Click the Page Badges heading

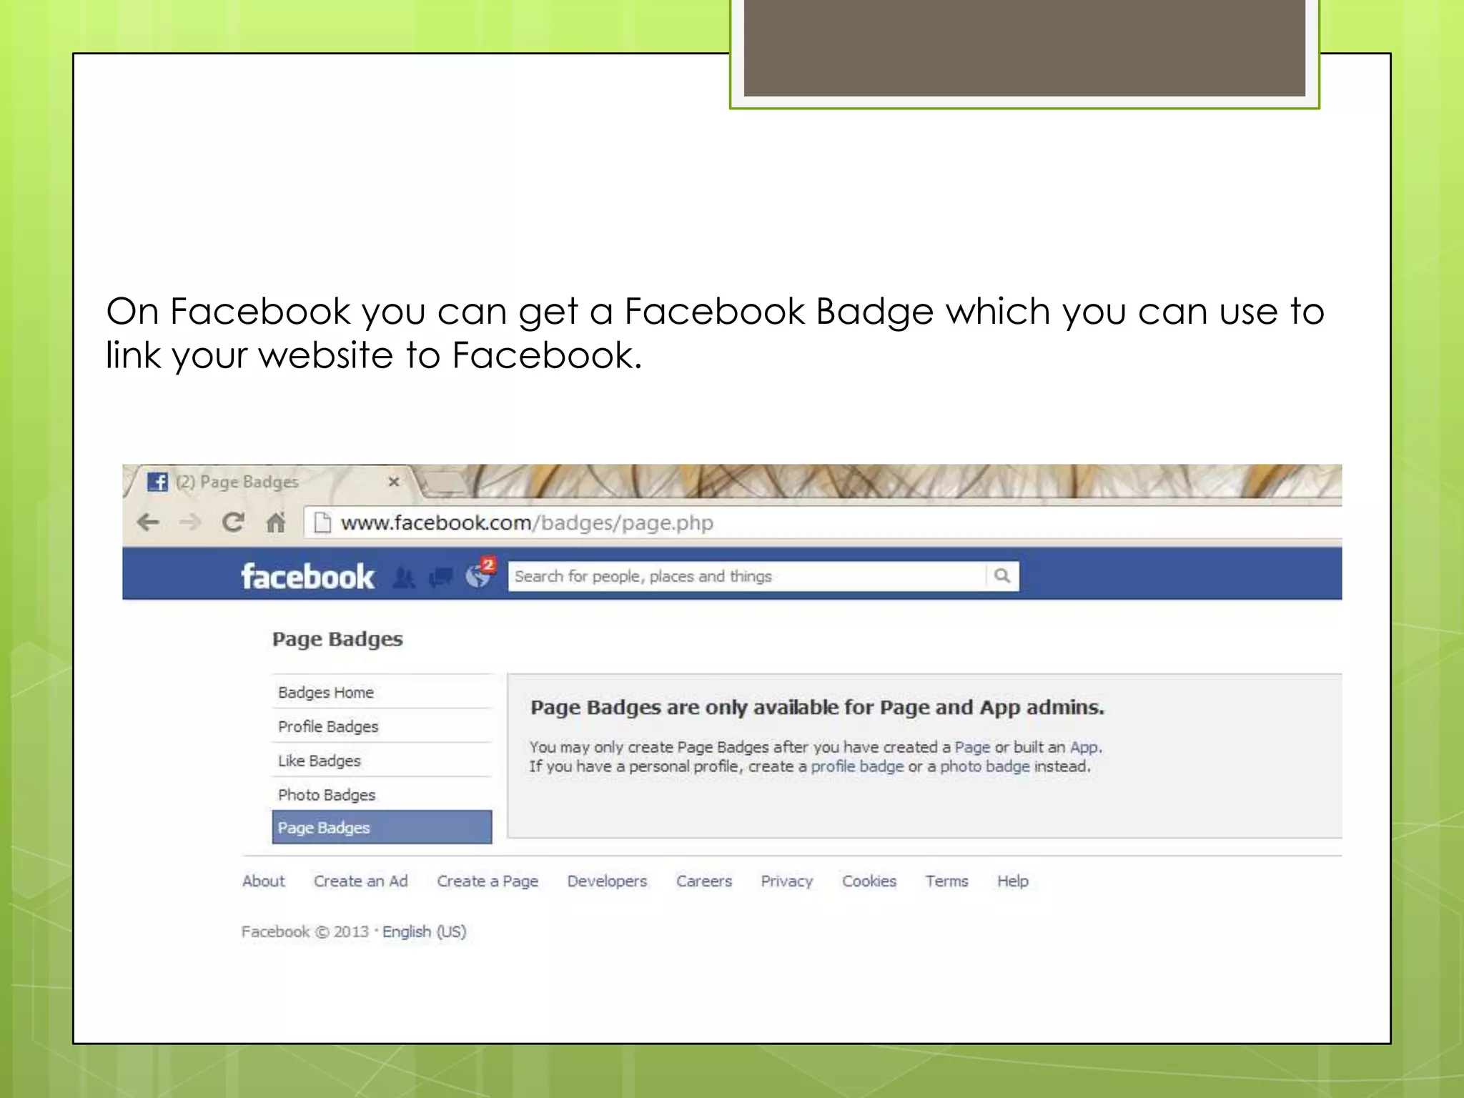click(337, 639)
